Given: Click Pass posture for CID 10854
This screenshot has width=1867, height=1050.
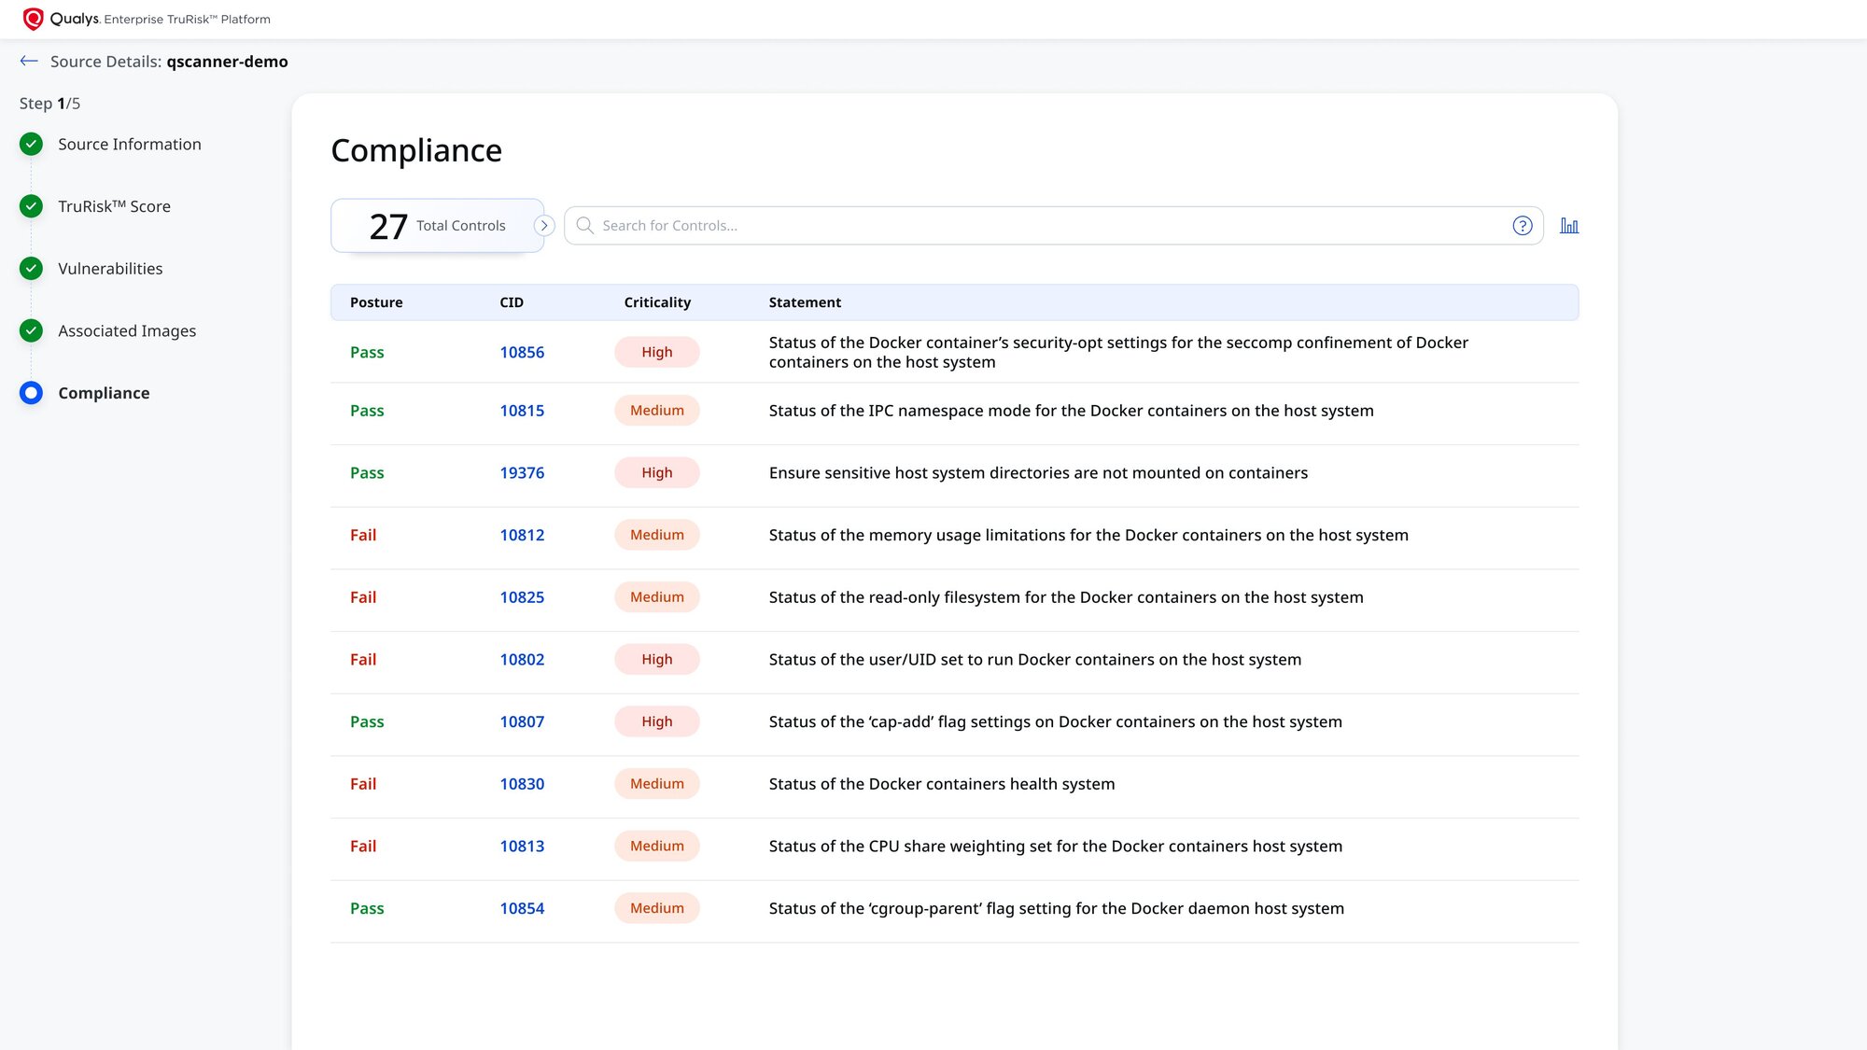Looking at the screenshot, I should click(367, 908).
